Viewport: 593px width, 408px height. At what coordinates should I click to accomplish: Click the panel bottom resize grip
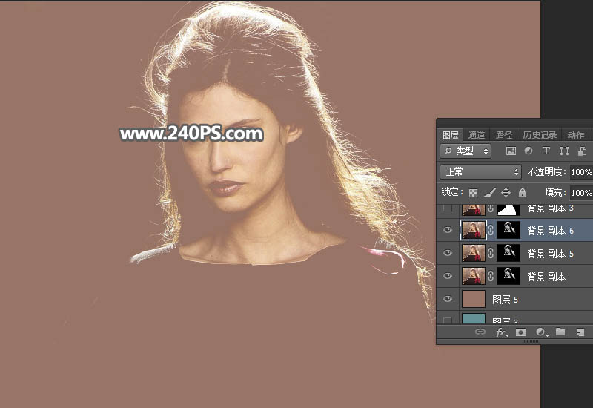[x=531, y=341]
